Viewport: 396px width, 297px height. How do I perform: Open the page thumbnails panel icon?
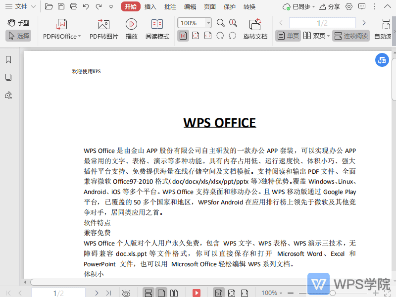pos(8,77)
